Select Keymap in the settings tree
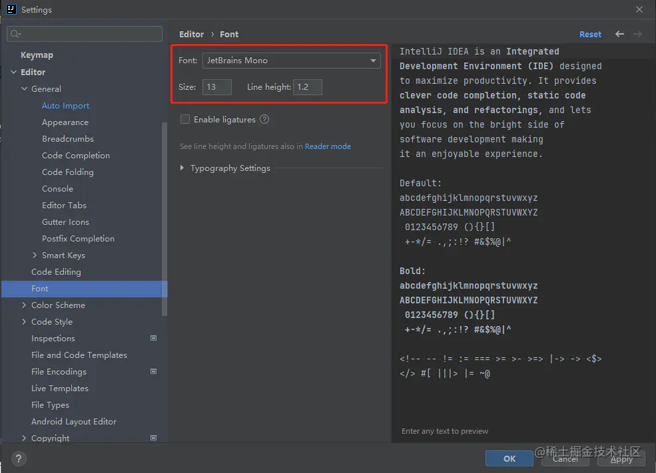This screenshot has width=656, height=473. (x=37, y=55)
